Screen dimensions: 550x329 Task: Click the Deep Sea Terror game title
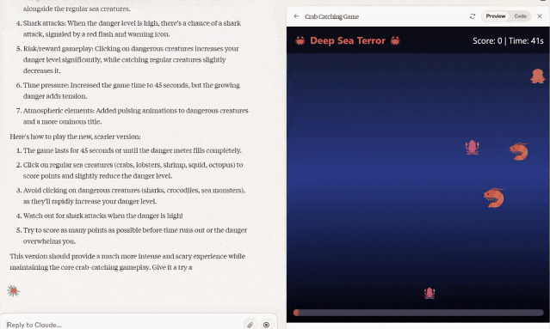[x=348, y=40]
